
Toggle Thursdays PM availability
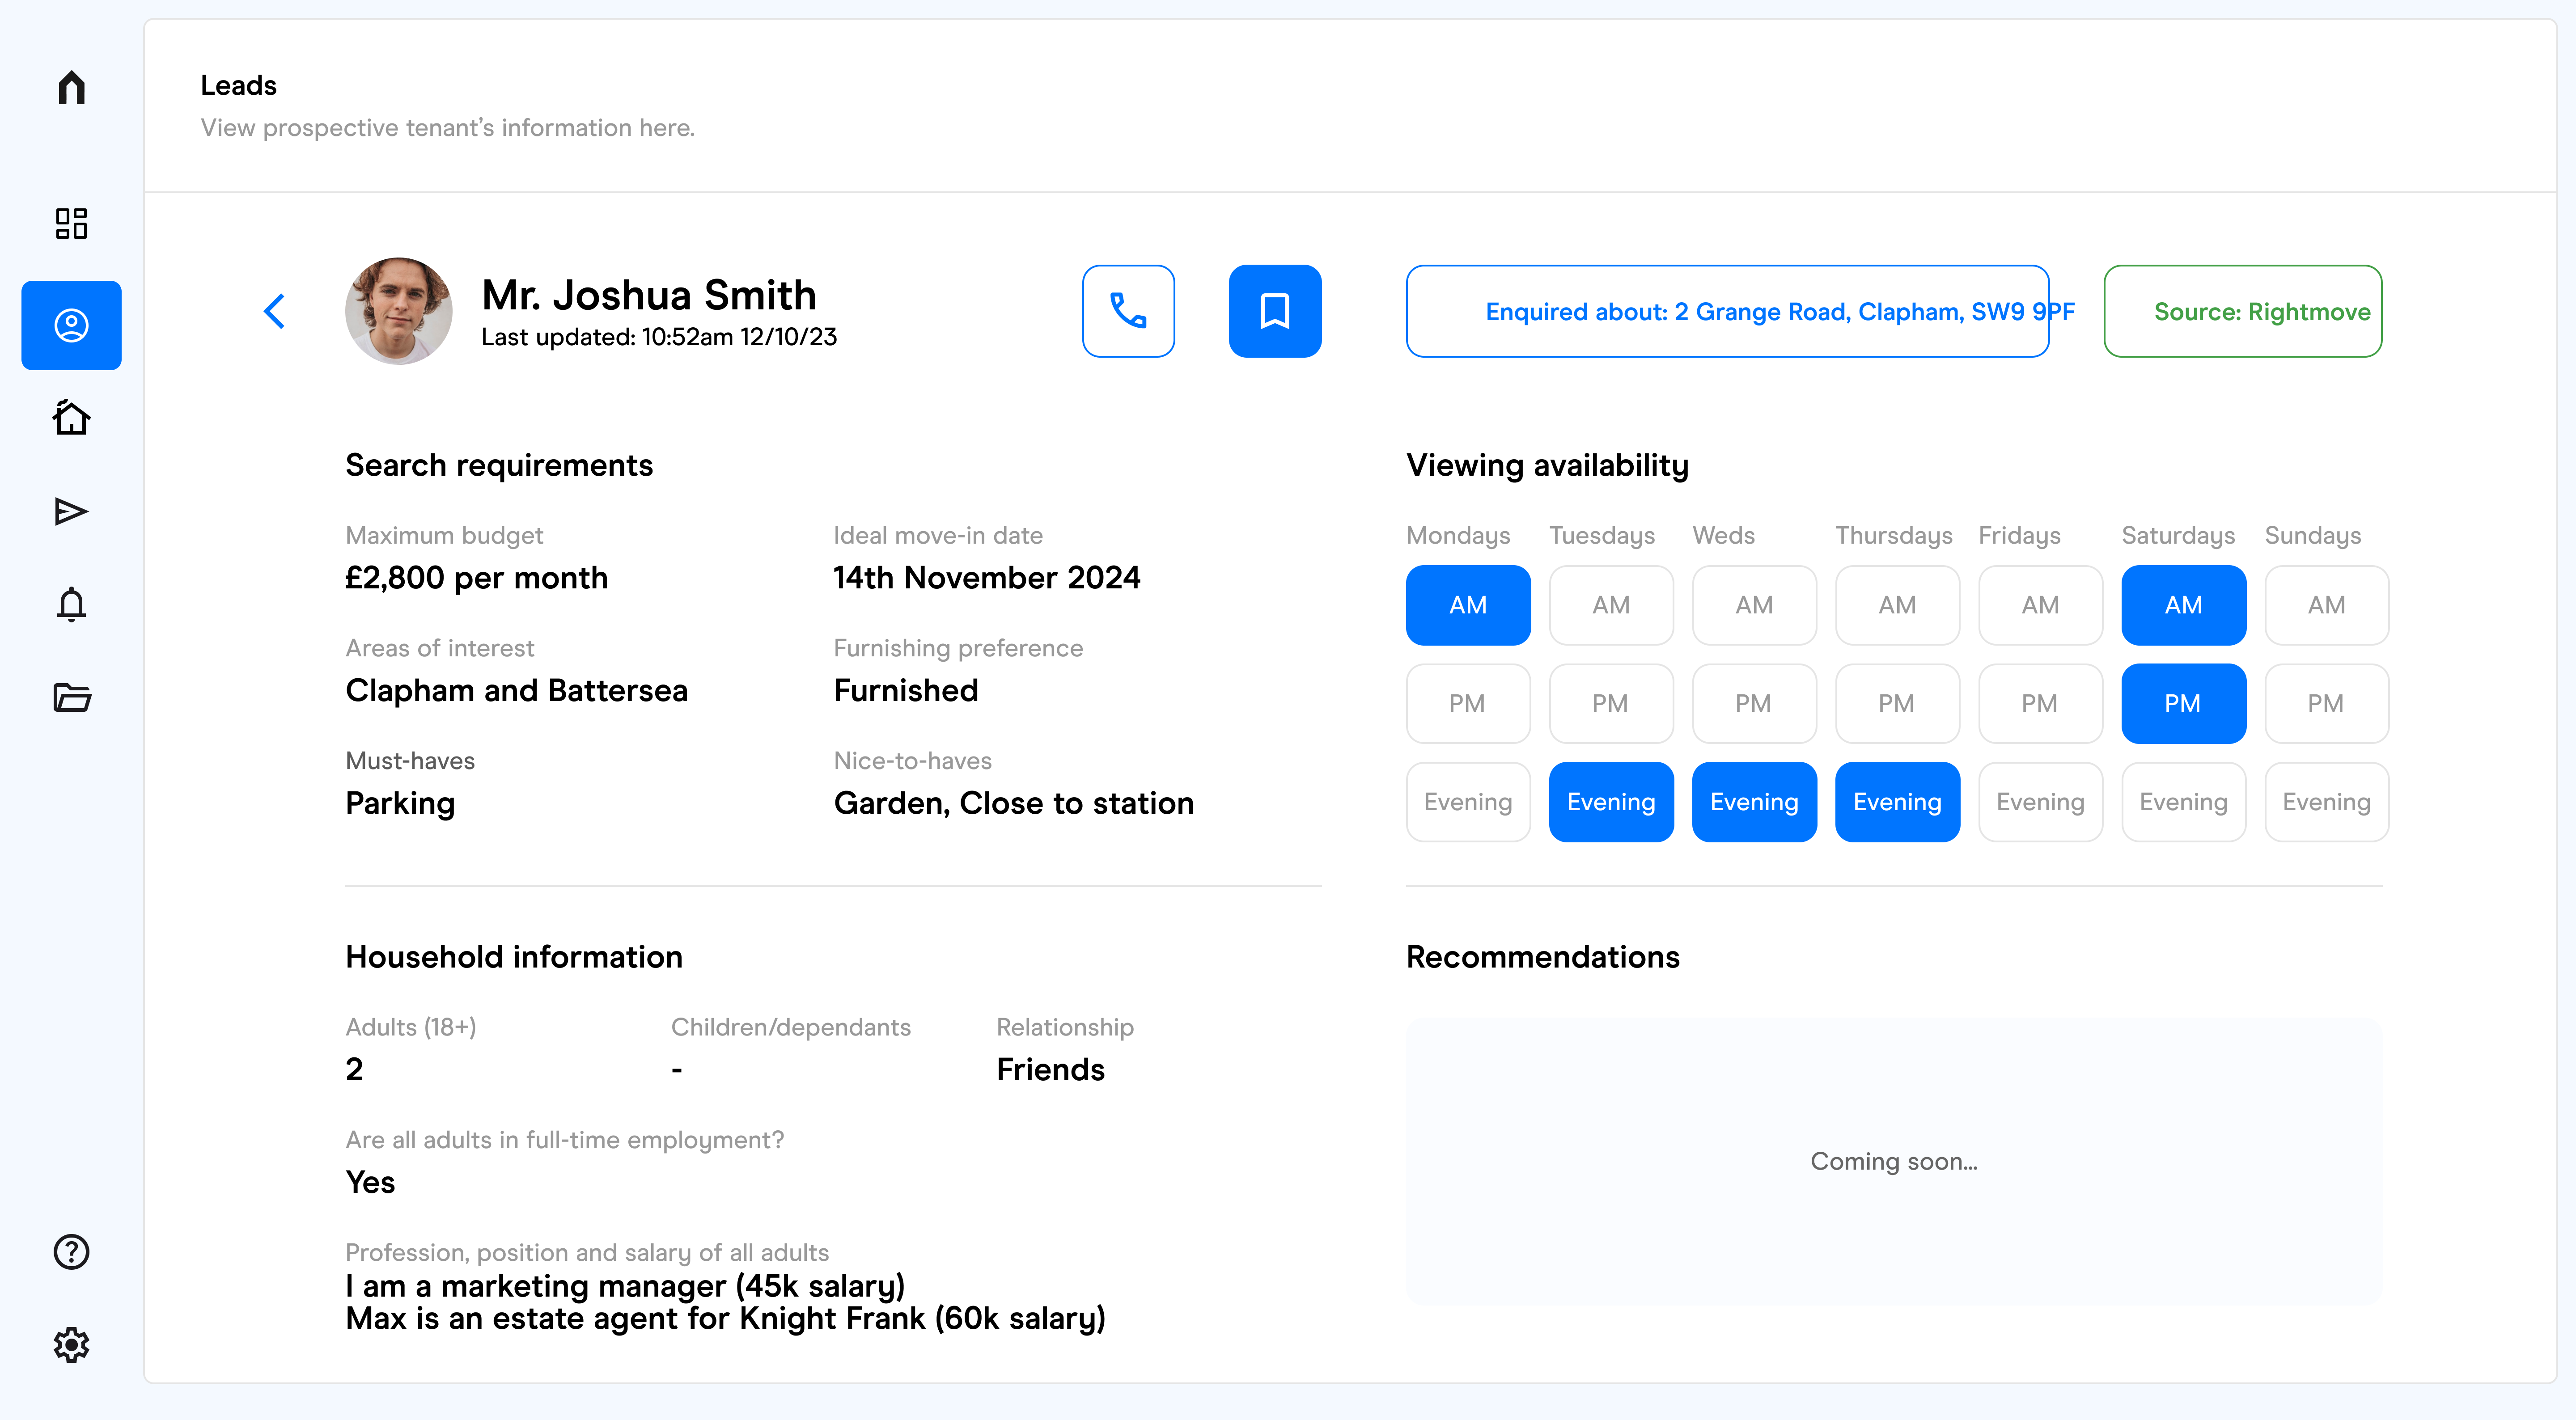(1897, 704)
